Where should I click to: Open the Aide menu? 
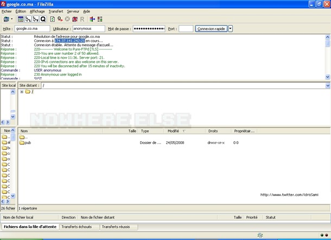[x=86, y=11]
